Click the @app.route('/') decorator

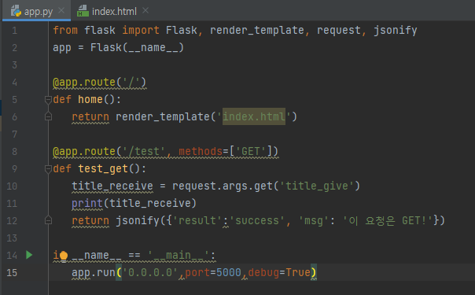[x=99, y=83]
